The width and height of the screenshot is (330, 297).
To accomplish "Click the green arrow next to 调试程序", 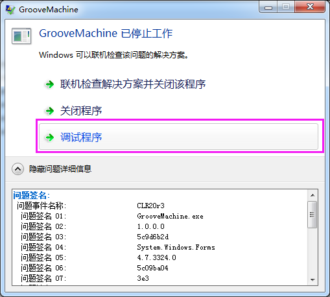I will tap(50, 137).
